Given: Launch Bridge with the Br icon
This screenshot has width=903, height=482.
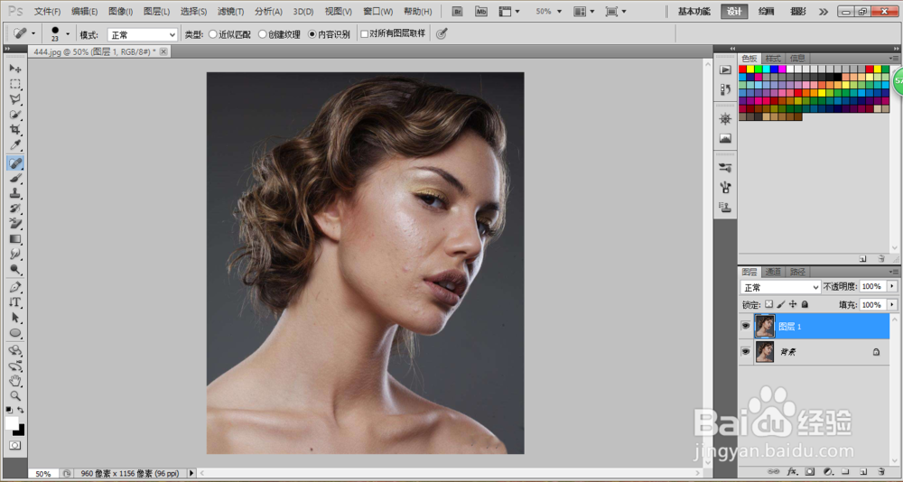Looking at the screenshot, I should 458,11.
